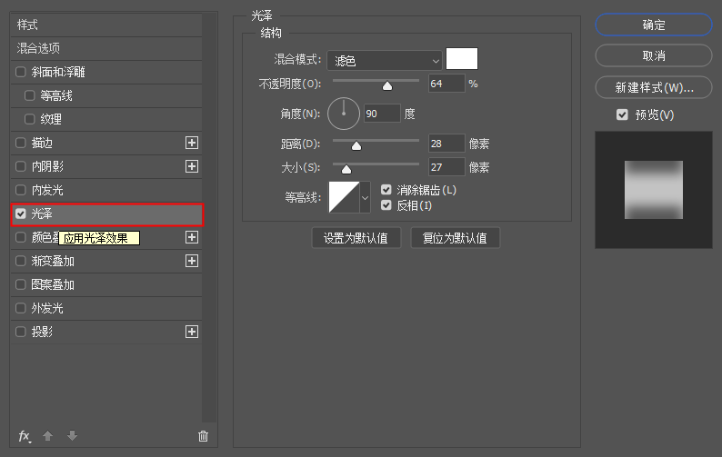This screenshot has width=722, height=457.
Task: Click the plus icon next to 投影
Action: pos(192,332)
